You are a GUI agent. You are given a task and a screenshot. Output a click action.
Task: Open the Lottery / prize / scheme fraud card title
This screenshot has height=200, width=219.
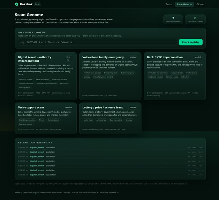tap(103, 108)
